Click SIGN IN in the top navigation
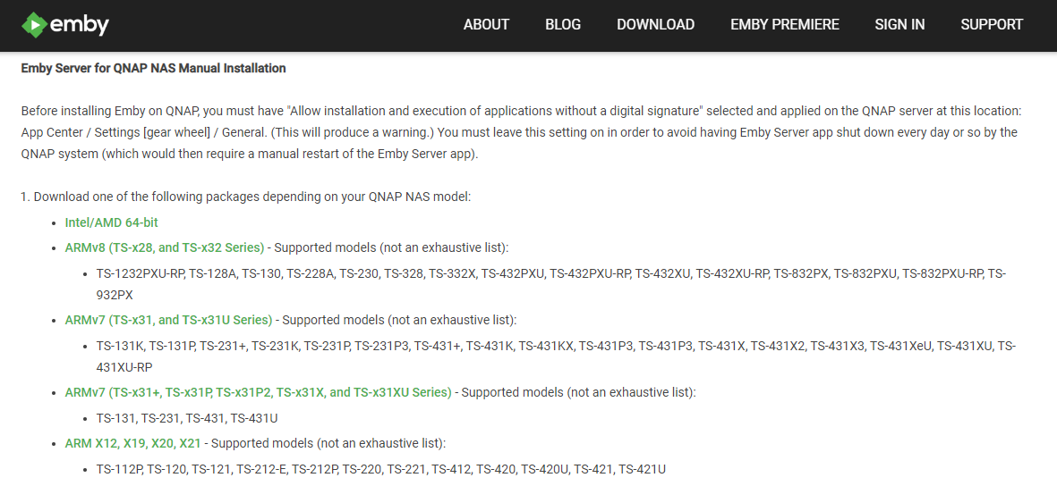1057x486 pixels. (x=899, y=25)
